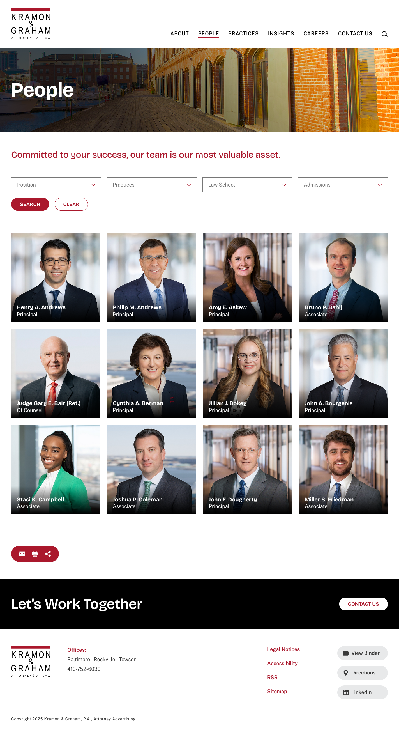Open Amy E. Askew's profile photo
The image size is (399, 730).
coord(247,277)
